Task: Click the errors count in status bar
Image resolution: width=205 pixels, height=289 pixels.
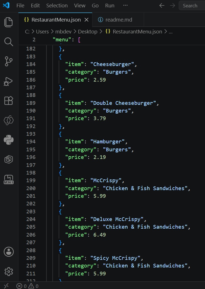Action: coord(22,286)
